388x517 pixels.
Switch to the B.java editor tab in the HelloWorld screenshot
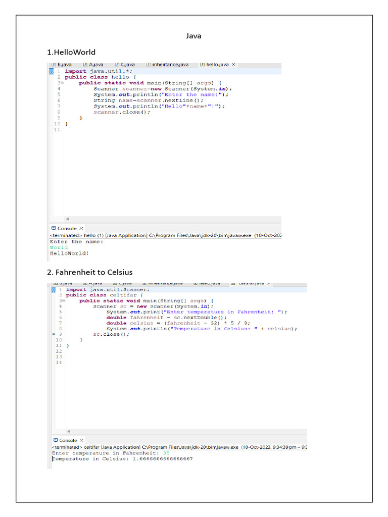click(x=64, y=65)
